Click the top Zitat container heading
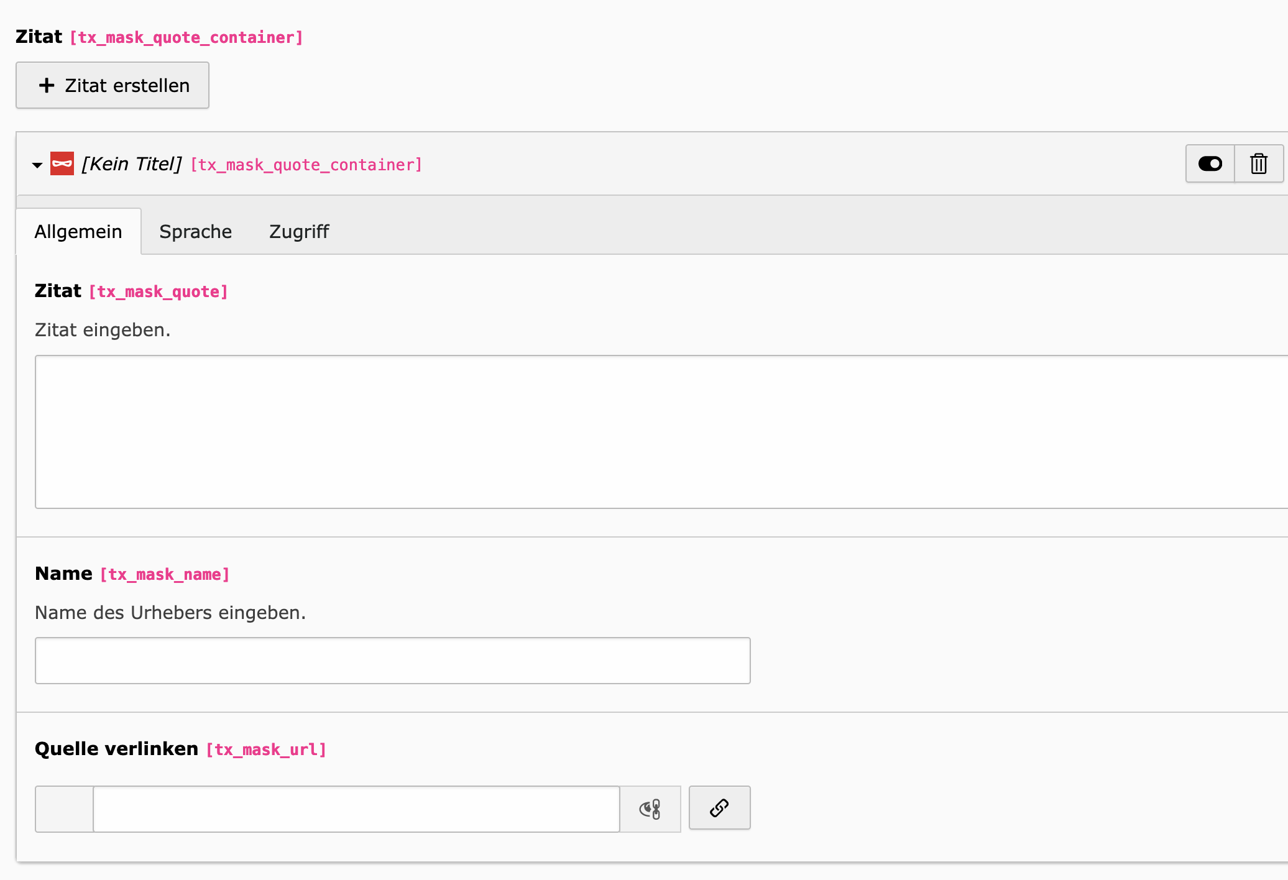 click(39, 37)
